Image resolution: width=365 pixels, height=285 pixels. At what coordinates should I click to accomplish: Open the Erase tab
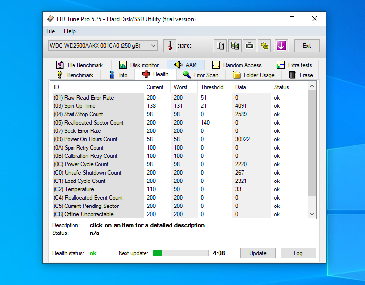coord(300,75)
